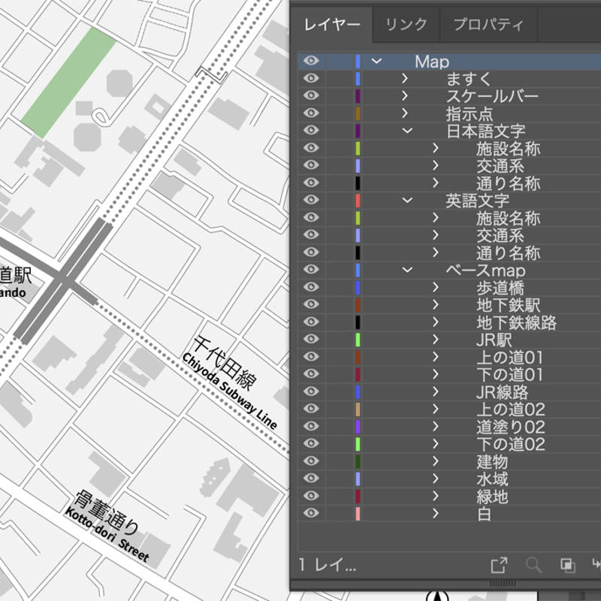
Task: Toggle the Map layer's eye icon
Action: [313, 62]
